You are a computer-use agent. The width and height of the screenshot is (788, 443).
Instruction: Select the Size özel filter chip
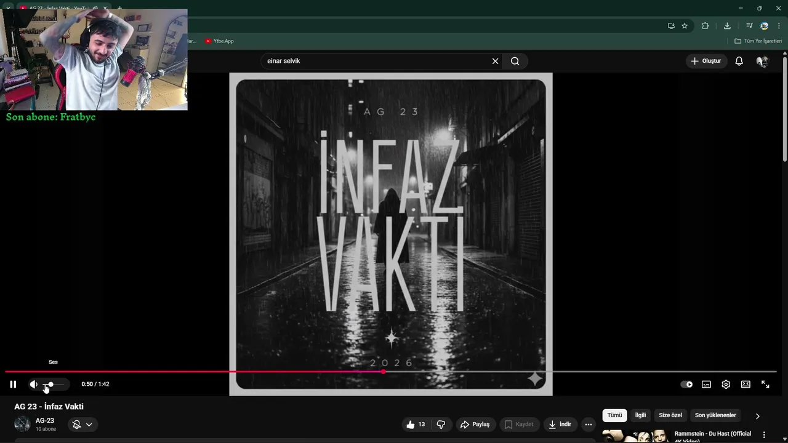(670, 415)
